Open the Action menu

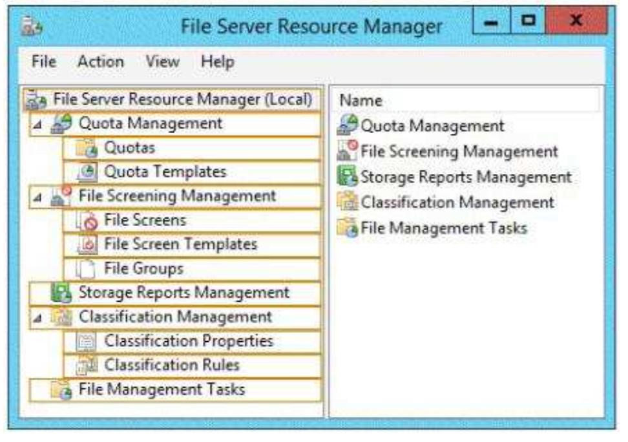click(x=101, y=61)
